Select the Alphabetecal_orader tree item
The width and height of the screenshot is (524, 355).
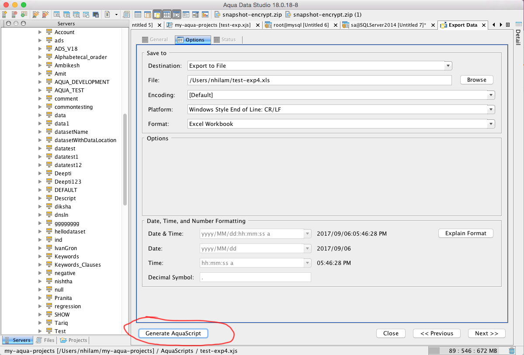pos(81,57)
